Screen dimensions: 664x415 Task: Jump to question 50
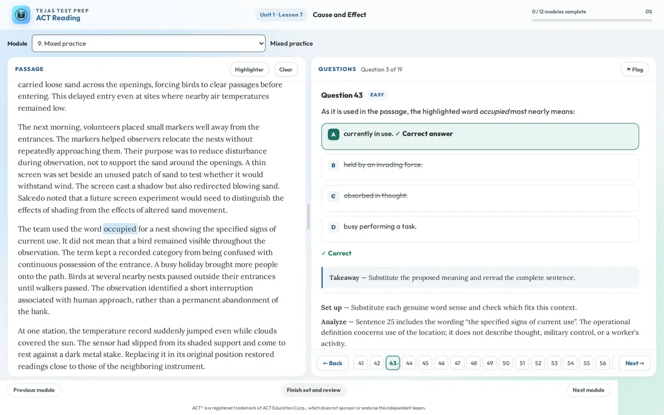[506, 363]
